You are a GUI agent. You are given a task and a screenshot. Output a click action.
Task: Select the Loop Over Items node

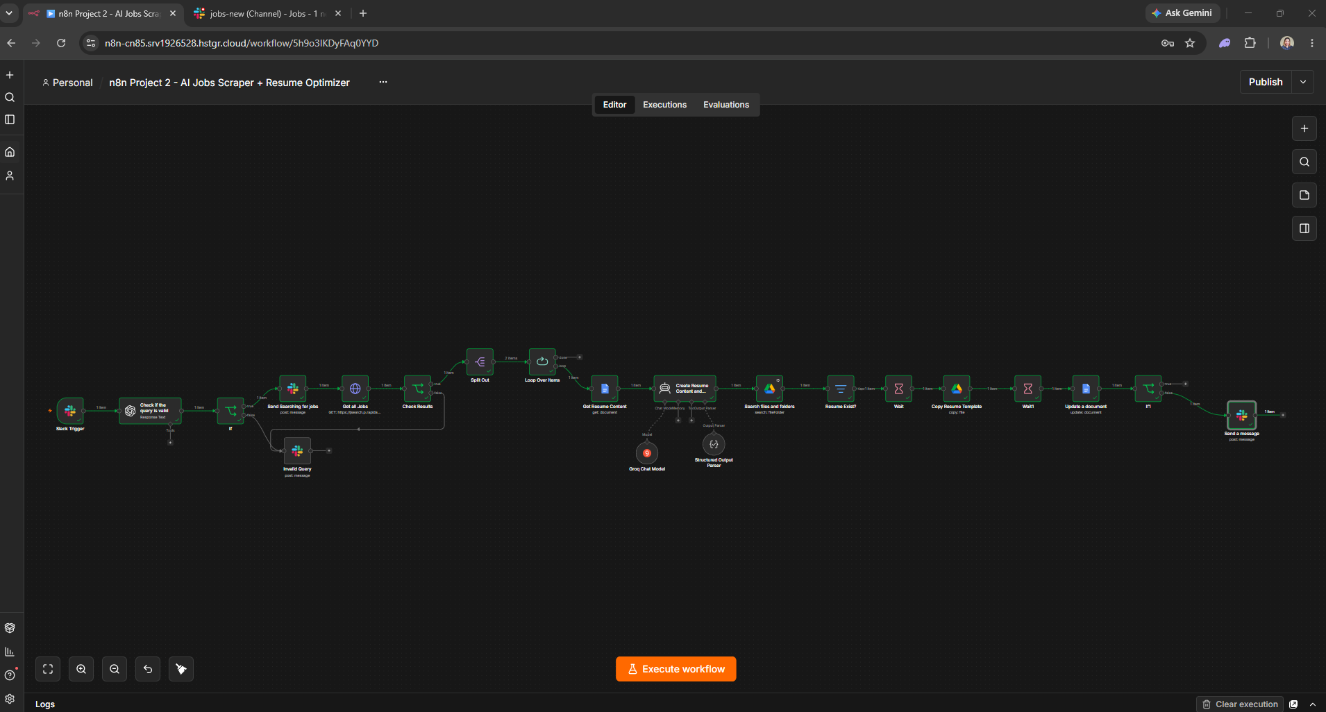[x=542, y=362]
